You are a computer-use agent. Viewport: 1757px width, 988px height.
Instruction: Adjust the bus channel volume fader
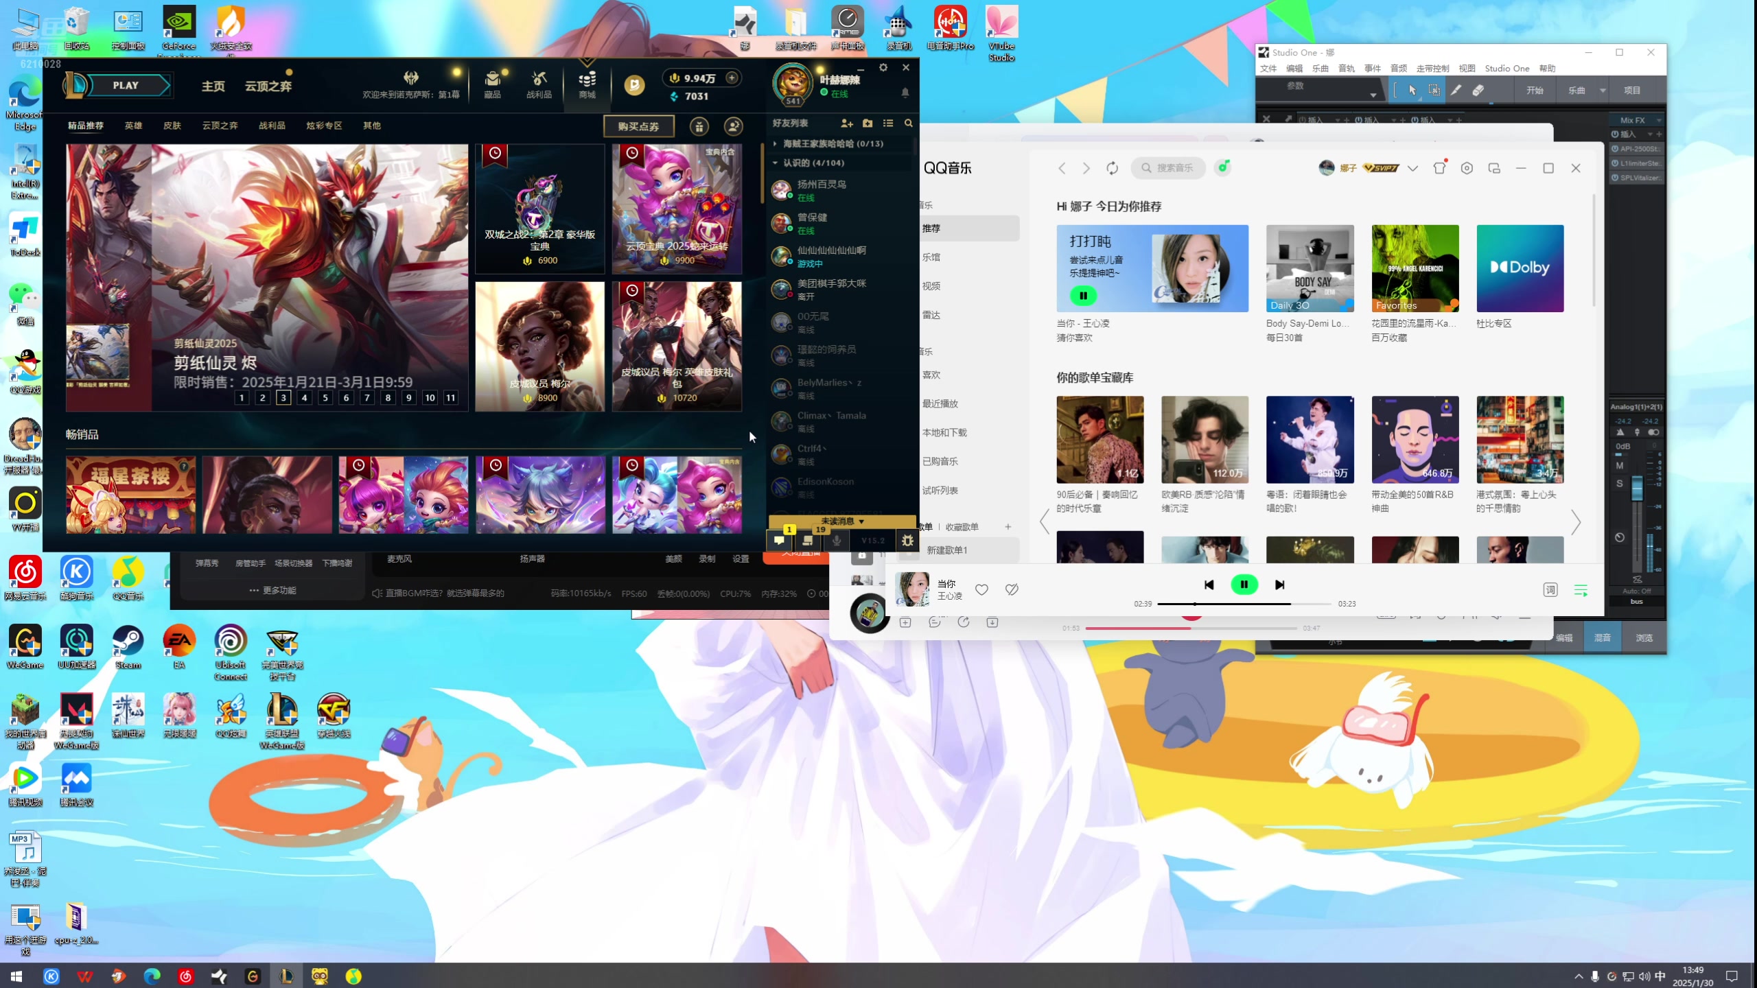pos(1637,487)
